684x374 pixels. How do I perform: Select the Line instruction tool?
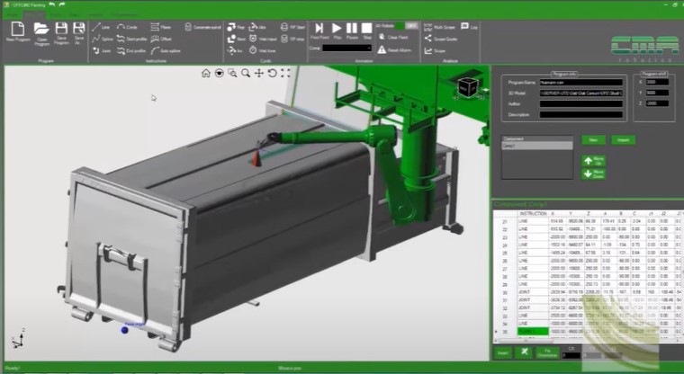(101, 28)
